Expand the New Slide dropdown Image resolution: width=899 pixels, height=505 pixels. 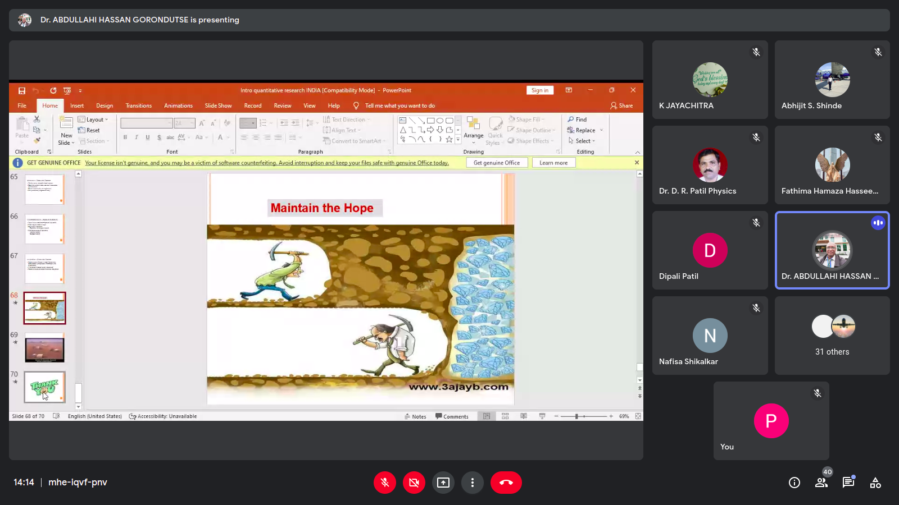tap(66, 139)
